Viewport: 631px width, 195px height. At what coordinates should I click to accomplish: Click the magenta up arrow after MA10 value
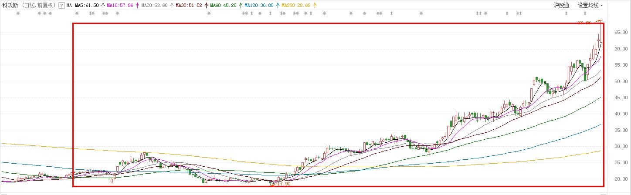click(138, 6)
